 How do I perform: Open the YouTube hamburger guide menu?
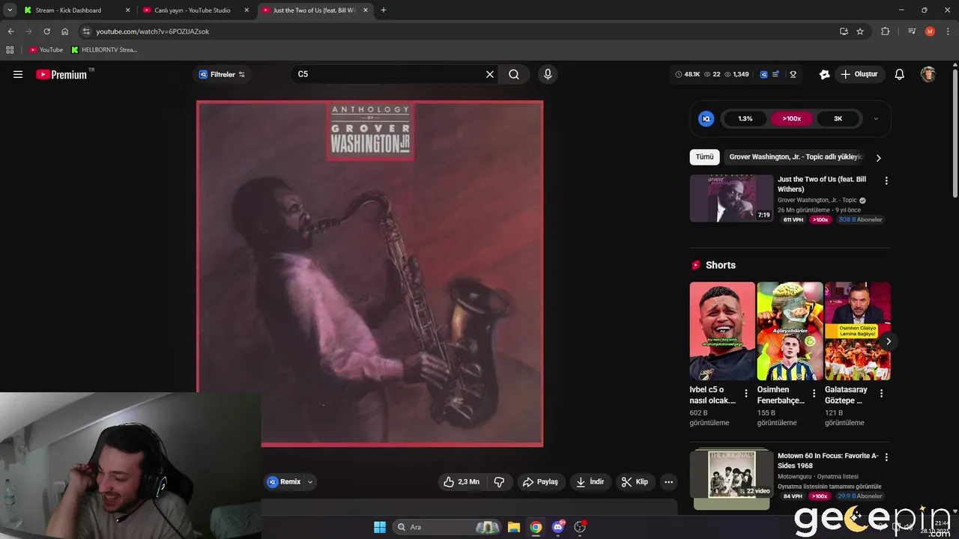(x=18, y=74)
